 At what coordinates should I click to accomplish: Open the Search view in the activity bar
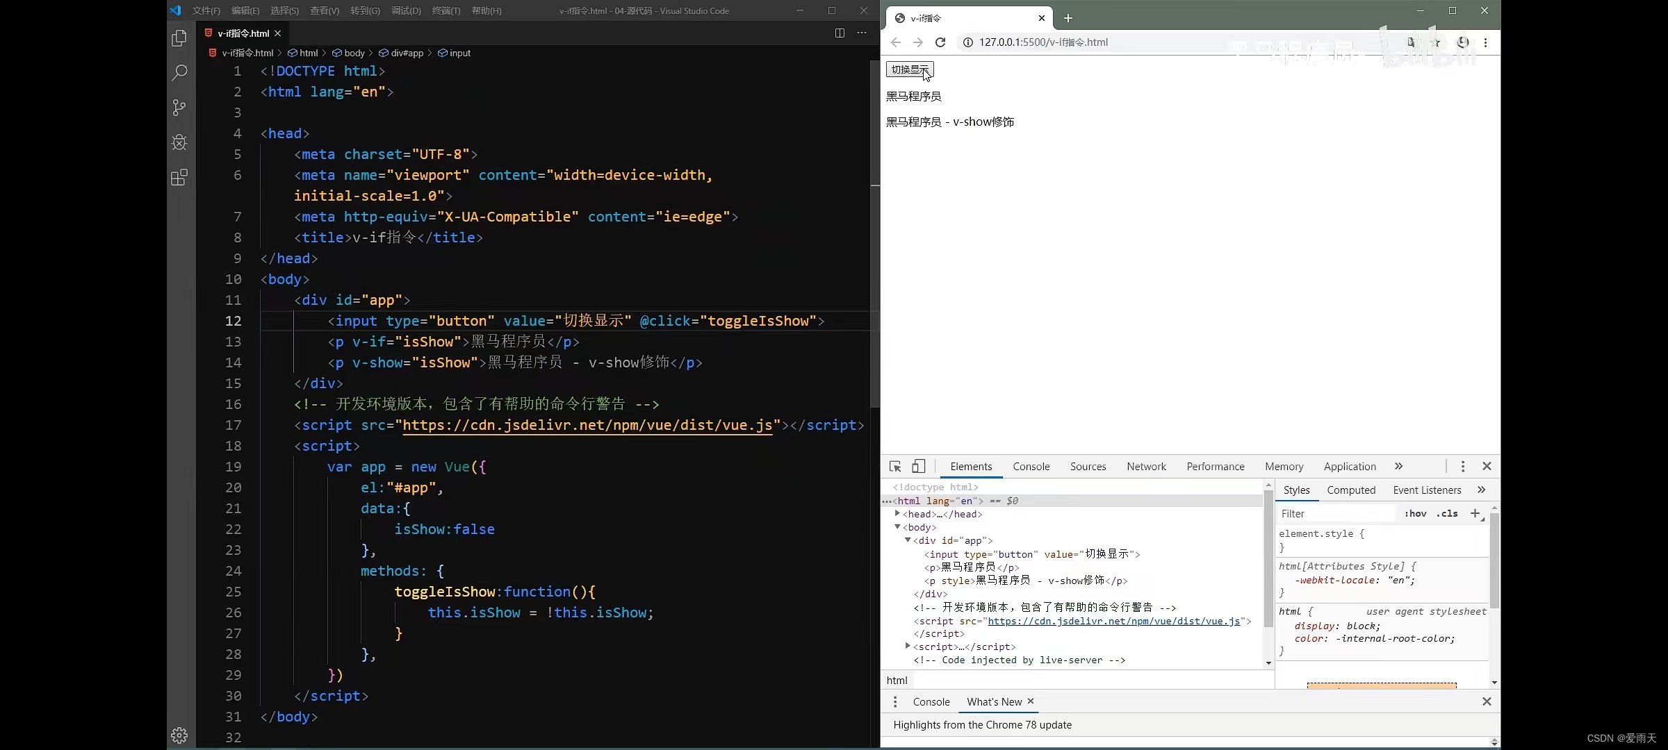coord(179,73)
